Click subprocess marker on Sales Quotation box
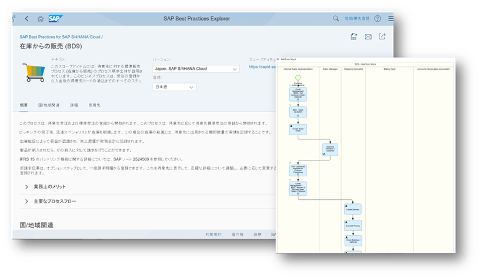Screen dimensions: 480x278 coord(298,116)
